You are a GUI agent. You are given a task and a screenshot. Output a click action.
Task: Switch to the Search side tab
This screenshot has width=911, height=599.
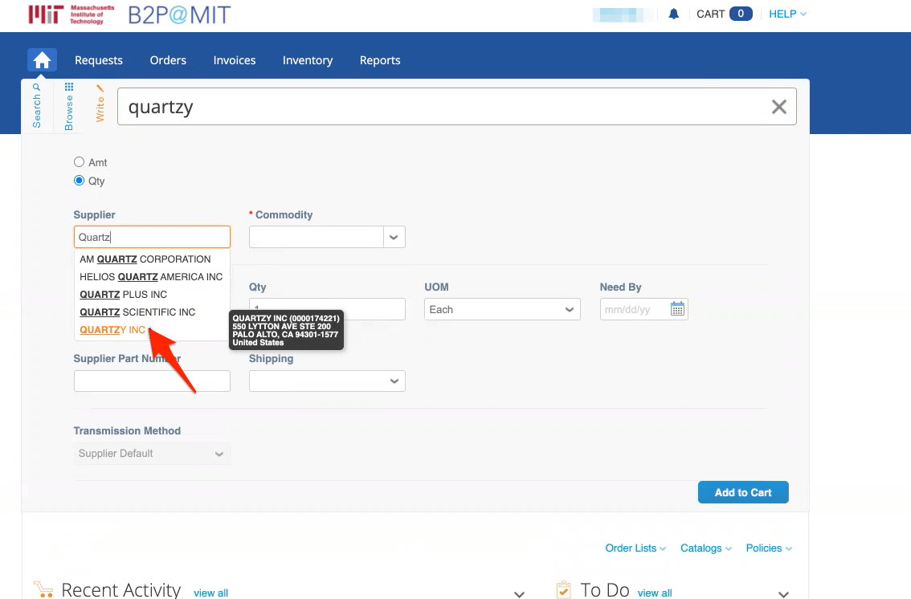[x=37, y=106]
